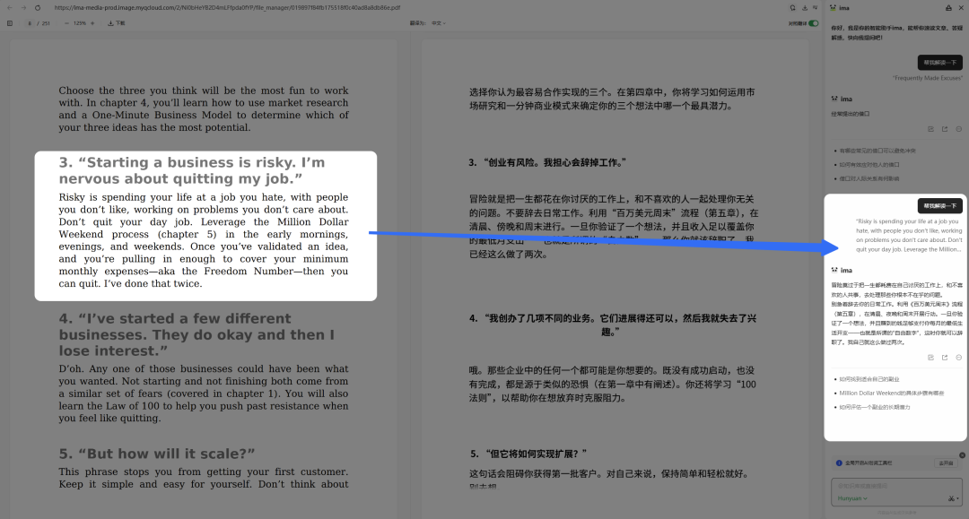Viewport: 969px width, 519px height.
Task: Click the share icon under the highlighted ima reply
Action: (x=945, y=357)
